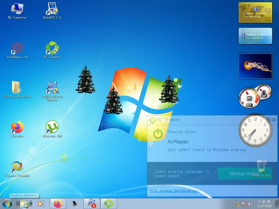Click the 'Limit startup programs' text
The image size is (279, 209).
182,174
